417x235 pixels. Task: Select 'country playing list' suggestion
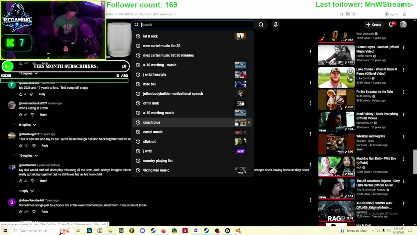192,161
